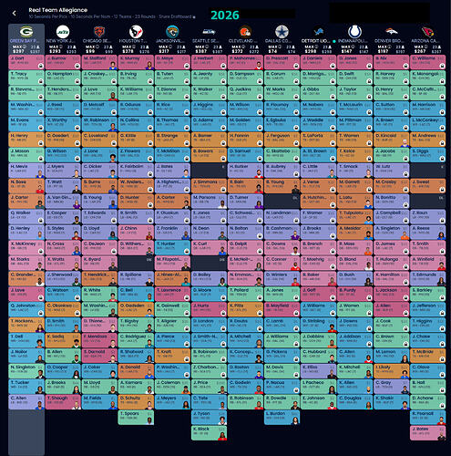451x456 pixels.
Task: Select the empty K slot in Seattle column
Action: tap(209, 171)
